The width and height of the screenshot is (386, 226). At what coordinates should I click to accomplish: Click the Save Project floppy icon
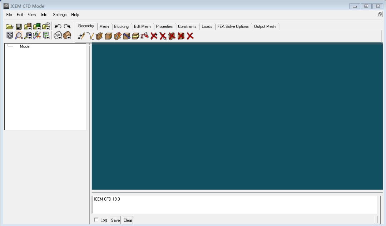pos(19,26)
